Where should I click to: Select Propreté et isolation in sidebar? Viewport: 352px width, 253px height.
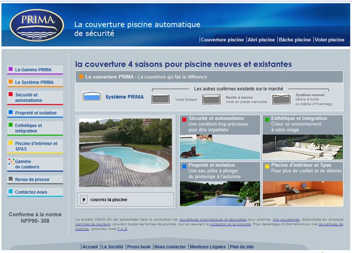coord(36,113)
